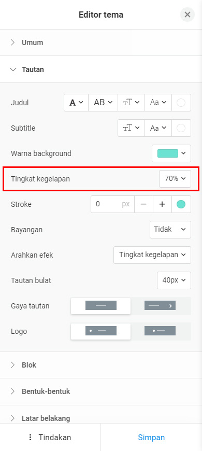Viewport: 202px width, 451px height.
Task: Increase the Stroke width with the plus button
Action: (x=162, y=204)
